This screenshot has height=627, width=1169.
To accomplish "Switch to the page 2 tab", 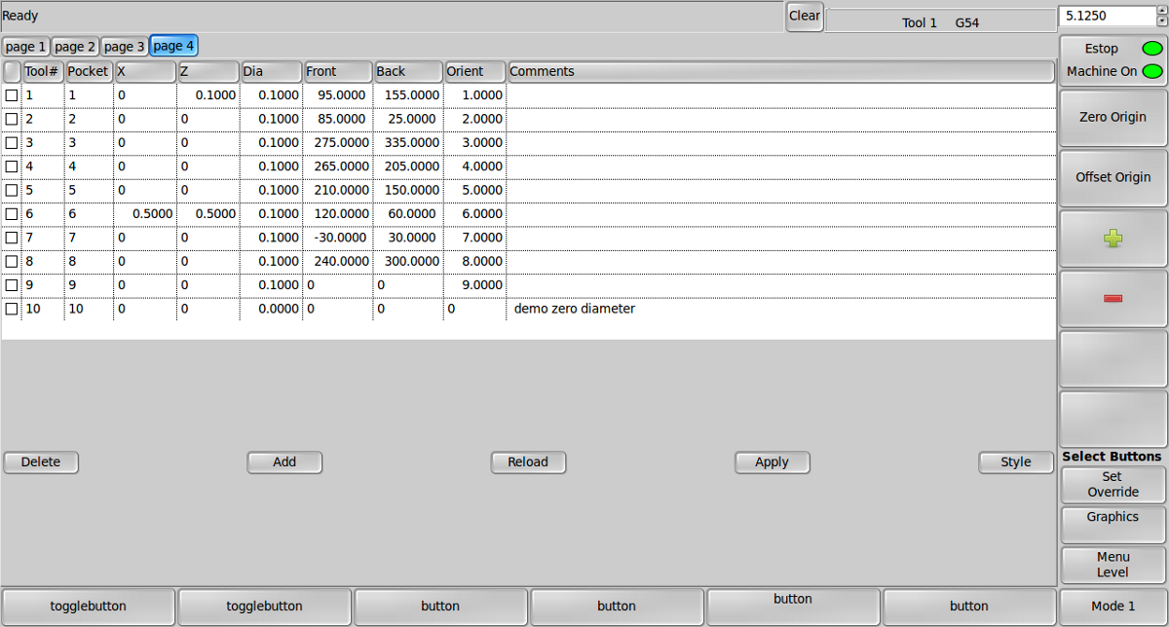I will coord(75,47).
